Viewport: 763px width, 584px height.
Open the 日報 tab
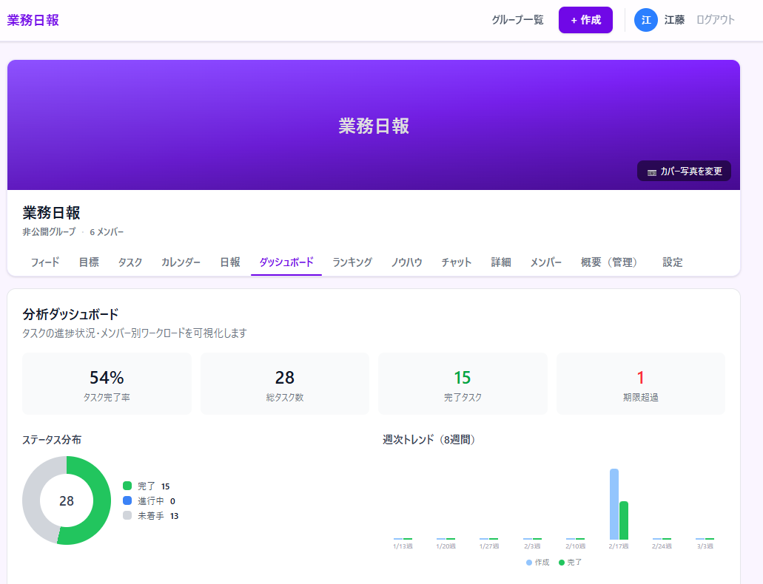[229, 262]
